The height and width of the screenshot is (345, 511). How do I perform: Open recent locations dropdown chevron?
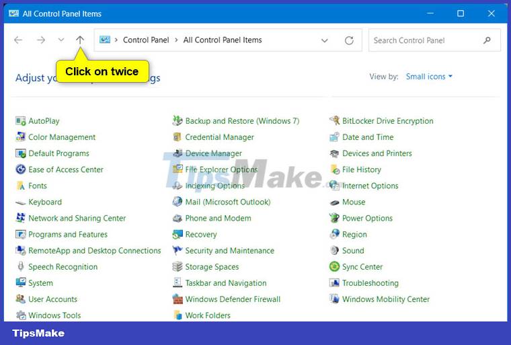click(61, 40)
